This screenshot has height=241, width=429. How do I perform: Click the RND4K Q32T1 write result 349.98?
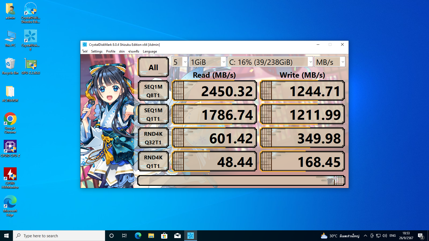tap(302, 138)
